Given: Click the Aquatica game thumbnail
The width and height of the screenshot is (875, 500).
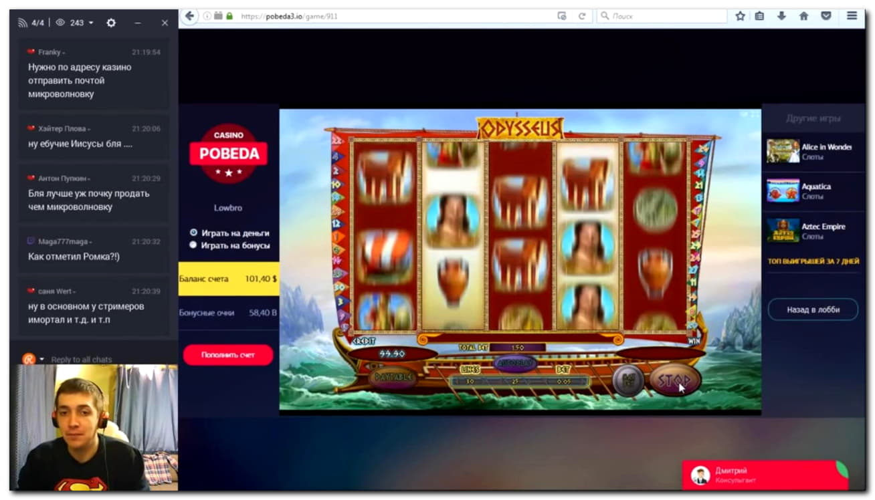Looking at the screenshot, I should point(783,191).
